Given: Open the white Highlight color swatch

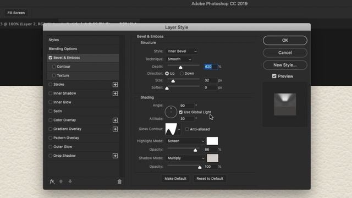Looking at the screenshot, I should (x=212, y=141).
